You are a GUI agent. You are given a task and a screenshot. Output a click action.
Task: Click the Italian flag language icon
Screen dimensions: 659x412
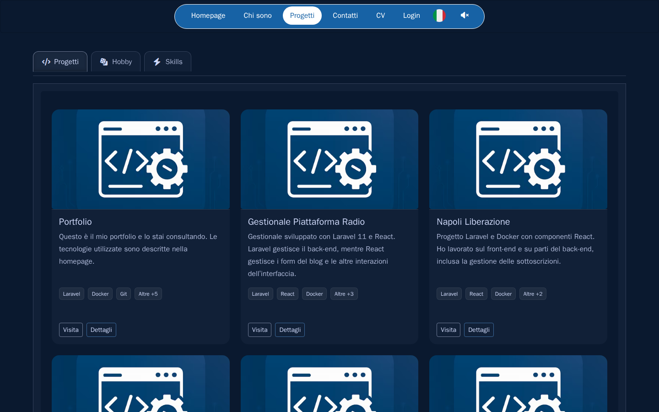click(x=439, y=16)
